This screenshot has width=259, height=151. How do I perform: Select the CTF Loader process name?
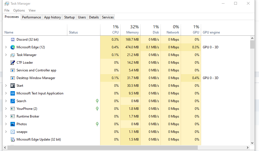pyautogui.click(x=25, y=63)
